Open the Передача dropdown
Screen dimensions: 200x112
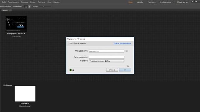point(107,61)
